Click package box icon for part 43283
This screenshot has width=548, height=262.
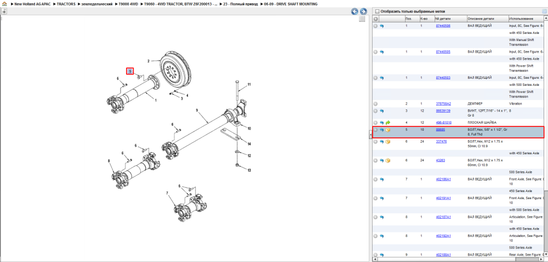(x=388, y=160)
